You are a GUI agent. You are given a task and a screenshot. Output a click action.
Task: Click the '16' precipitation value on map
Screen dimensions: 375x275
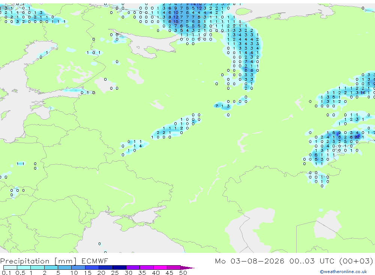tap(363, 93)
